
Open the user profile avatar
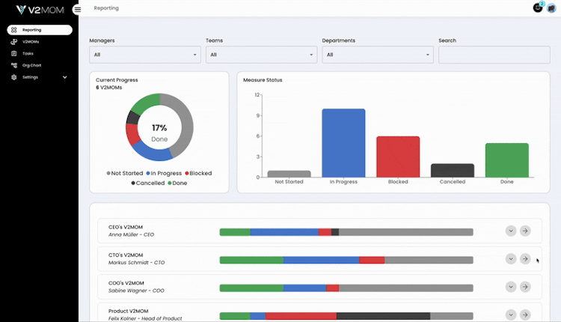click(551, 7)
